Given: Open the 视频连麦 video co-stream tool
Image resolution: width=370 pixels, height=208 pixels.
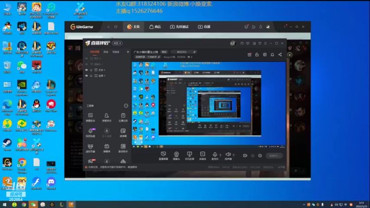Looking at the screenshot, I should click(90, 133).
